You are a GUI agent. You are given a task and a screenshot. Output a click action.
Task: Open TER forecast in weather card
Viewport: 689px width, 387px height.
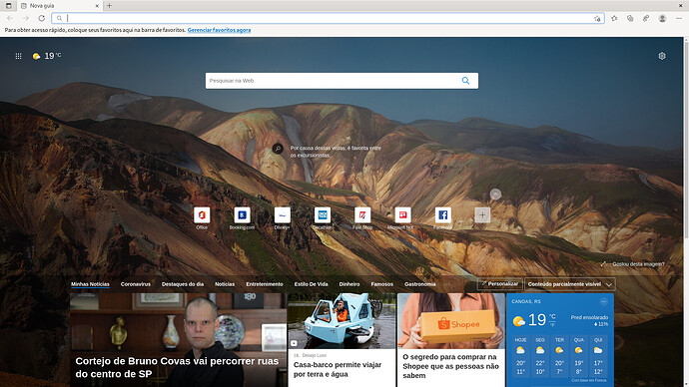559,356
